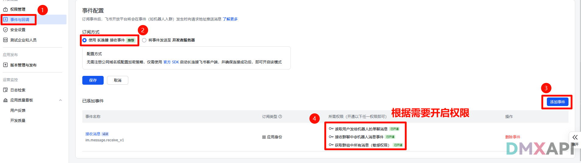Viewport: 581px width, 163px height.
Task: Open 用户反馈 submenu item
Action: pos(18,110)
